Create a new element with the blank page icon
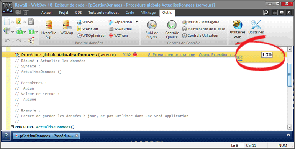 point(7,21)
